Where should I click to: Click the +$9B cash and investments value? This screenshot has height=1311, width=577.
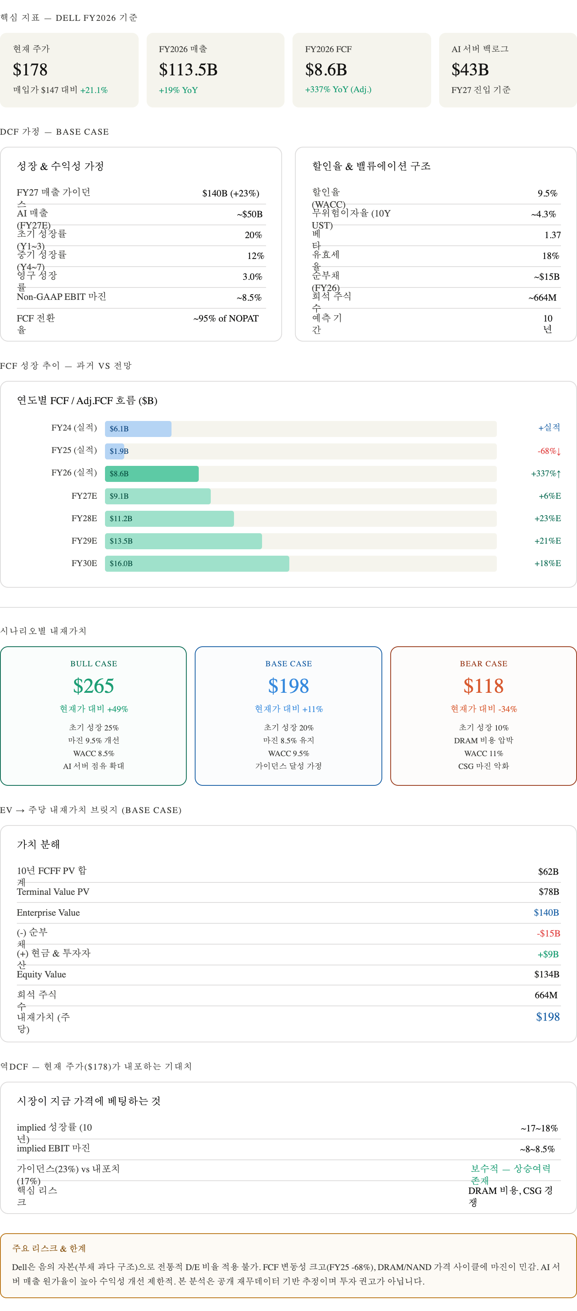click(548, 954)
